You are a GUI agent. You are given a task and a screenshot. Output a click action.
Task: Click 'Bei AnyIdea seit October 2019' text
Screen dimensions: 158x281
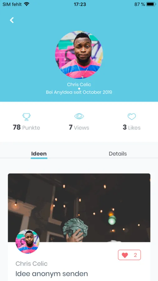pos(79,92)
